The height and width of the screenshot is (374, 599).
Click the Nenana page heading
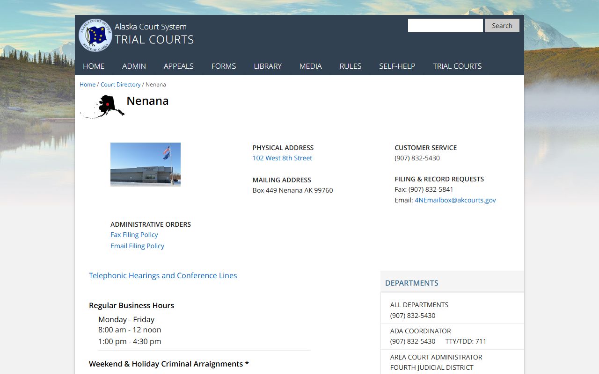point(147,101)
